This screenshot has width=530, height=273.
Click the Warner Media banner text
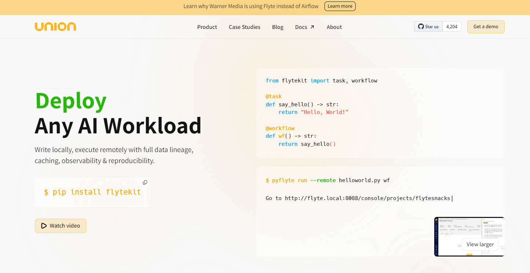252,6
